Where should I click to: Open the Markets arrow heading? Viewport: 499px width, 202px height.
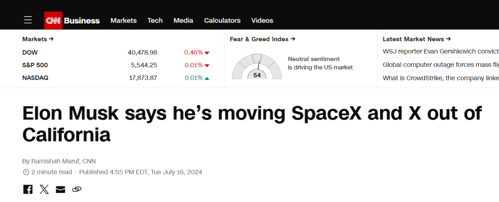[38, 39]
